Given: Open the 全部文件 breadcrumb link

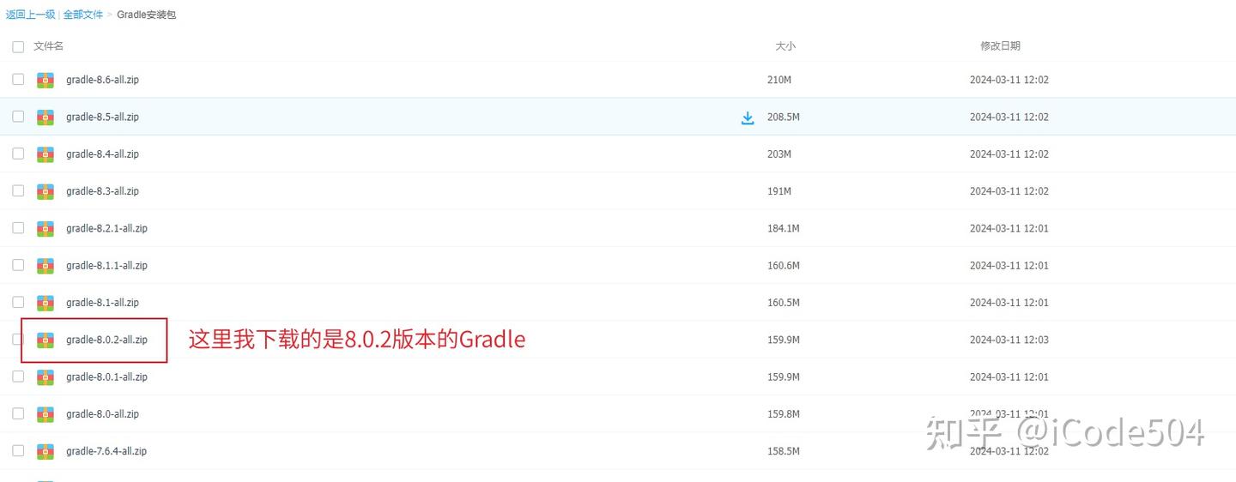Looking at the screenshot, I should click(83, 15).
